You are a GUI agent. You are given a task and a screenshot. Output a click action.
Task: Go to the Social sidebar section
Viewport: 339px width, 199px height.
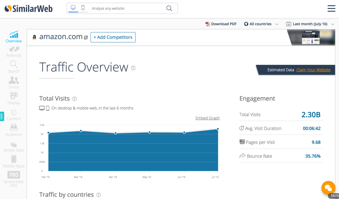coord(14,83)
